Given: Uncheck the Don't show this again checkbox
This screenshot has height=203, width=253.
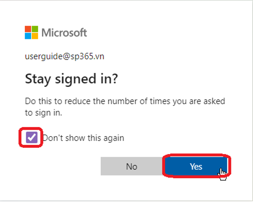Looking at the screenshot, I should tap(32, 137).
